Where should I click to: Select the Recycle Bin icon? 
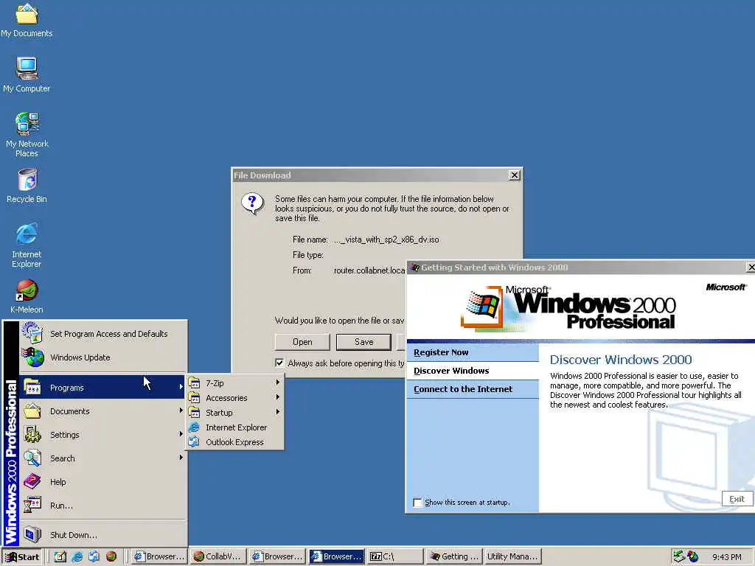coord(27,185)
